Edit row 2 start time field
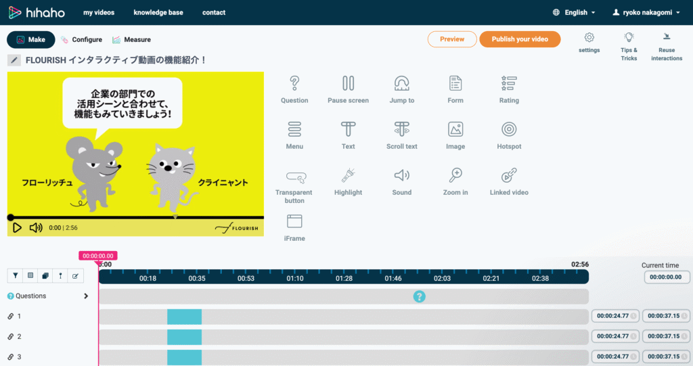The height and width of the screenshot is (366, 693). [x=615, y=336]
